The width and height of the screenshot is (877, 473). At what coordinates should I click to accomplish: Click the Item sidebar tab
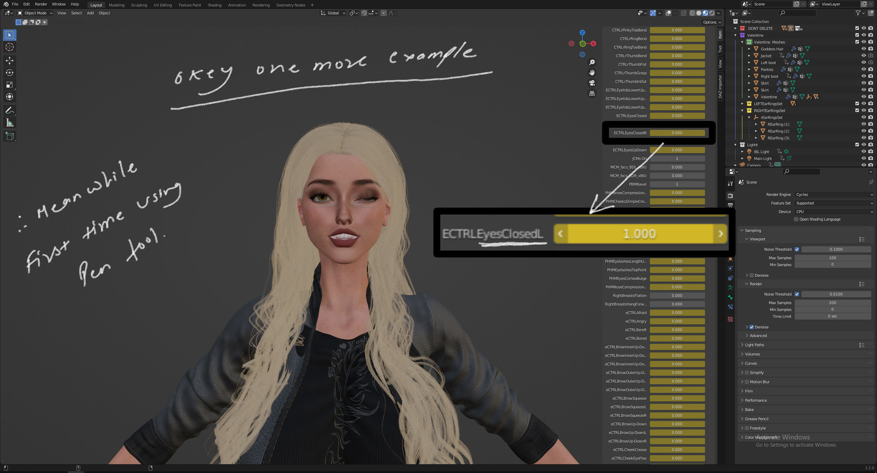coord(720,34)
